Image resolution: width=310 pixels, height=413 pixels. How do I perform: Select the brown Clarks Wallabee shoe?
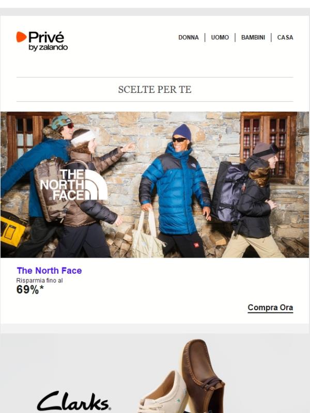tap(203, 377)
